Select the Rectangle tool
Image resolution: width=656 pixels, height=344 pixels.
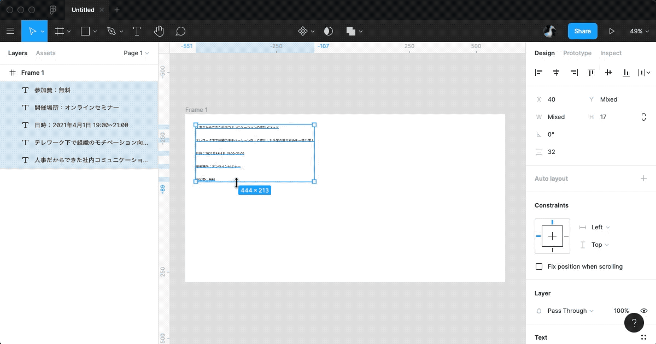coord(85,31)
